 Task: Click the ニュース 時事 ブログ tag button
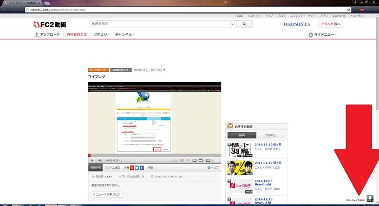[x=107, y=195]
